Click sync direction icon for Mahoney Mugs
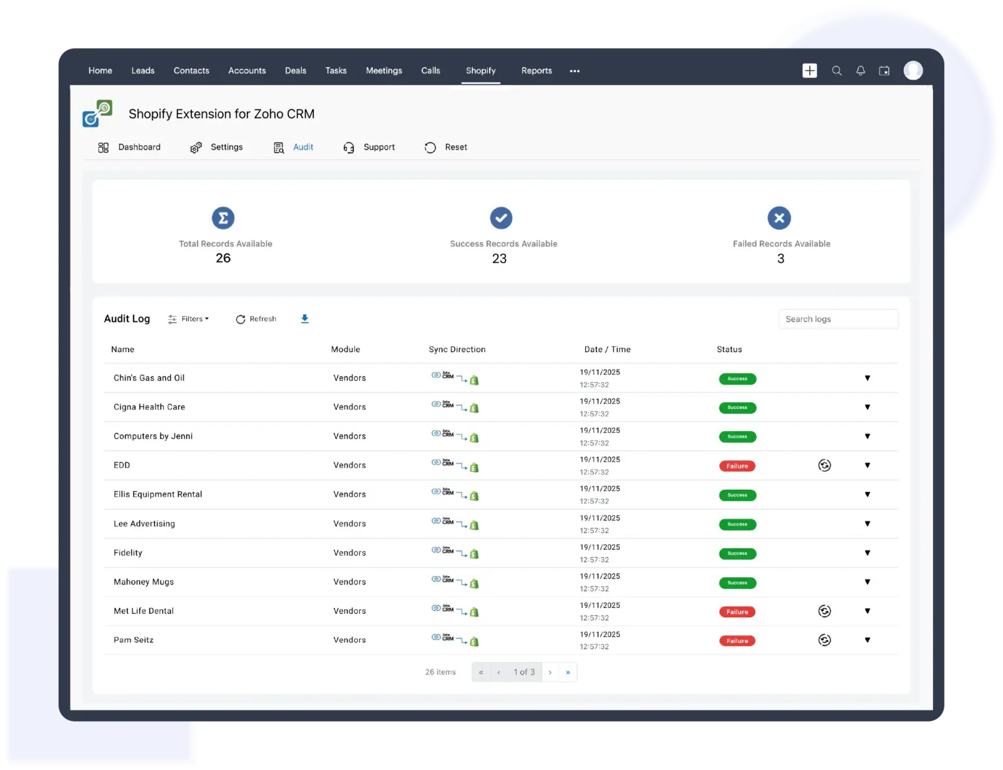1003x770 pixels. pyautogui.click(x=455, y=582)
